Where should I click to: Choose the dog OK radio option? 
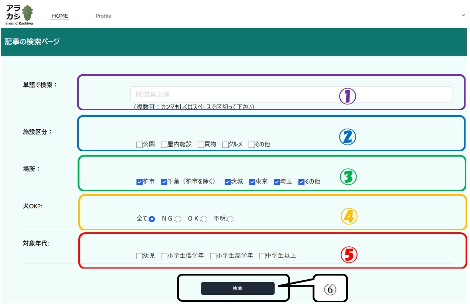(204, 219)
